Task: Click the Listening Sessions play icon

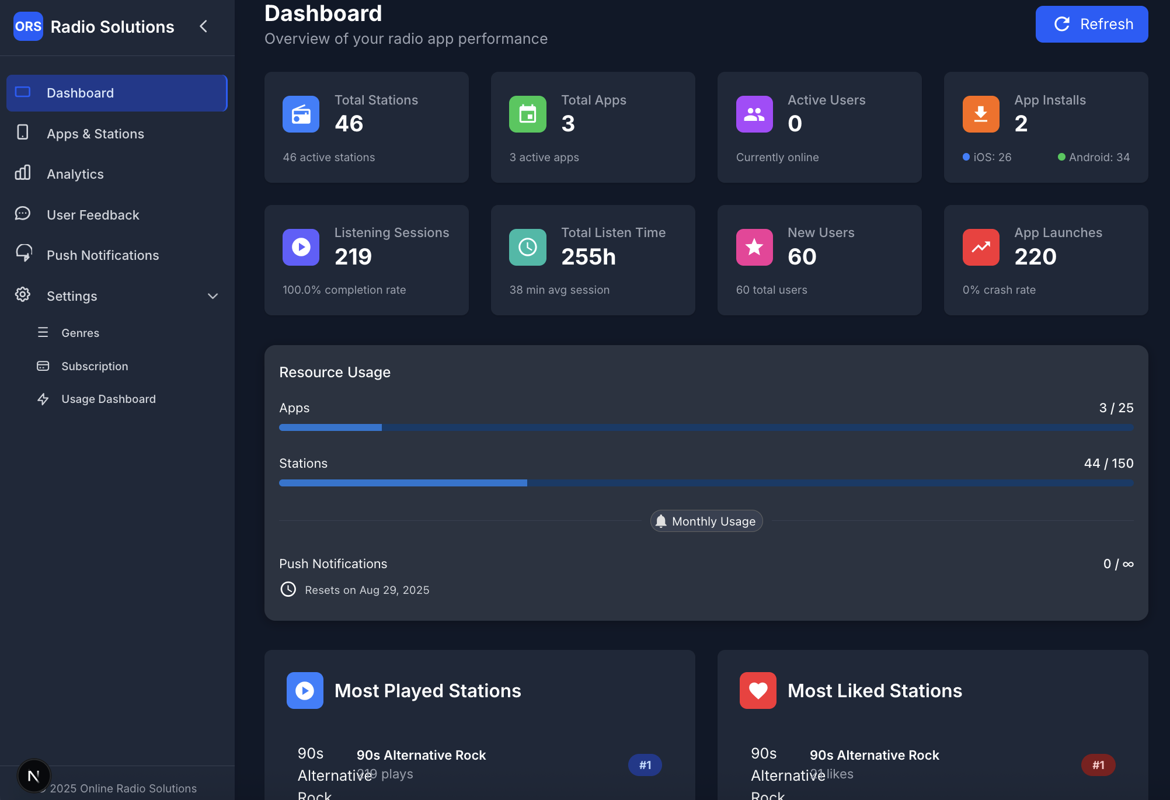Action: pos(301,247)
